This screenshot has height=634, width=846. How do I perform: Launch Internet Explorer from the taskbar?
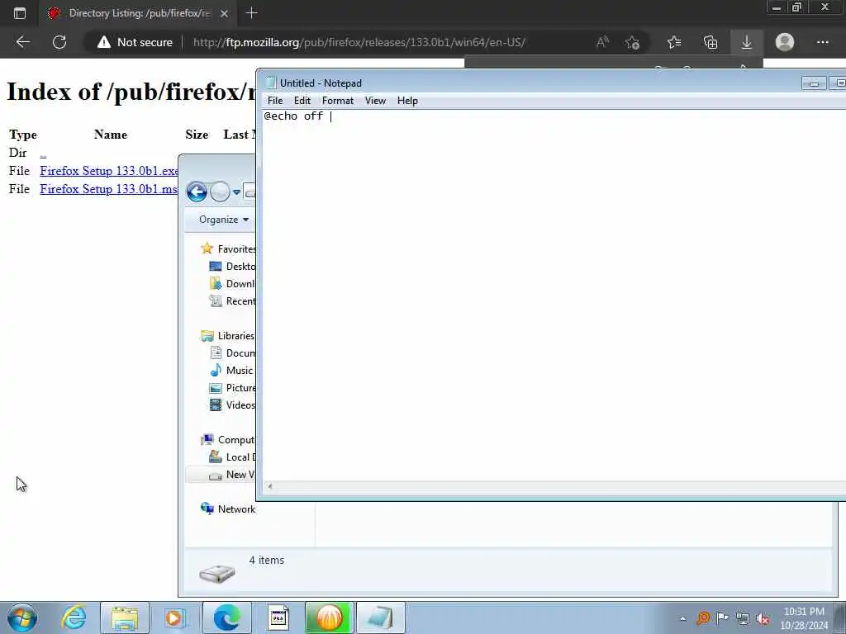tap(74, 617)
